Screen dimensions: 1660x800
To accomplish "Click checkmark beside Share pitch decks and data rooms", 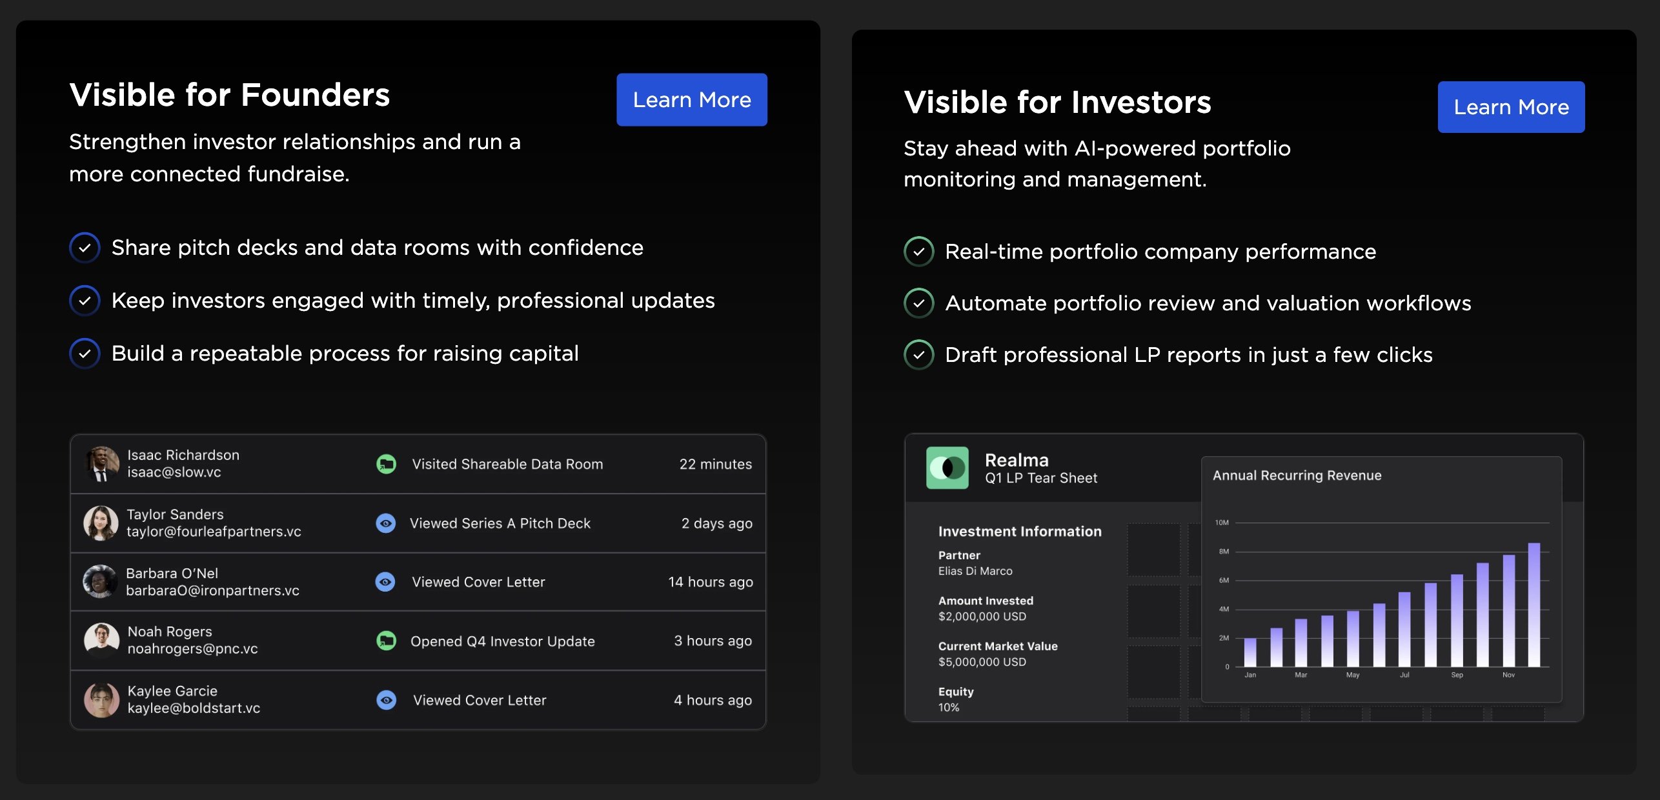I will pyautogui.click(x=85, y=248).
